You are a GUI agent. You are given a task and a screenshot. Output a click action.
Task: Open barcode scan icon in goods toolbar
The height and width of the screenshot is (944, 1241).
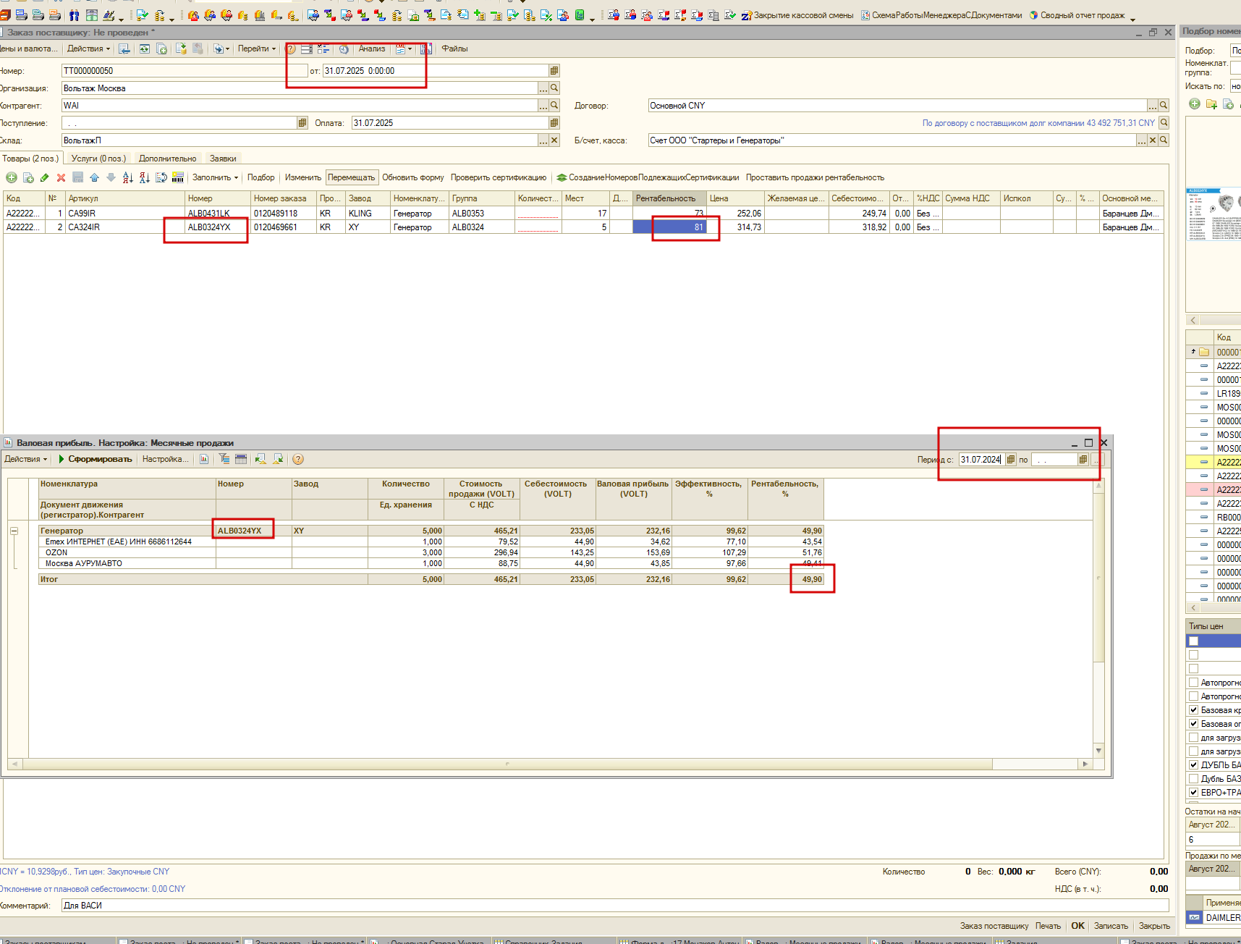coord(178,177)
